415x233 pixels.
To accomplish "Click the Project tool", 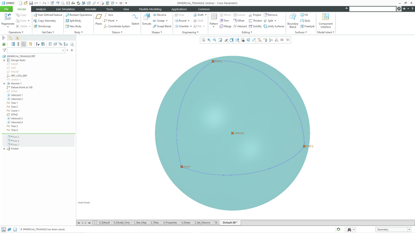I will pyautogui.click(x=255, y=15).
